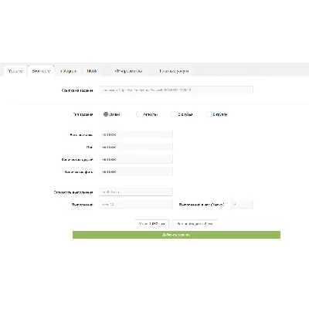
Task: Select the В друзья radio option
Action: [x=174, y=114]
